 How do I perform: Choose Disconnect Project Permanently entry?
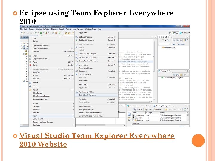[x=96, y=116]
